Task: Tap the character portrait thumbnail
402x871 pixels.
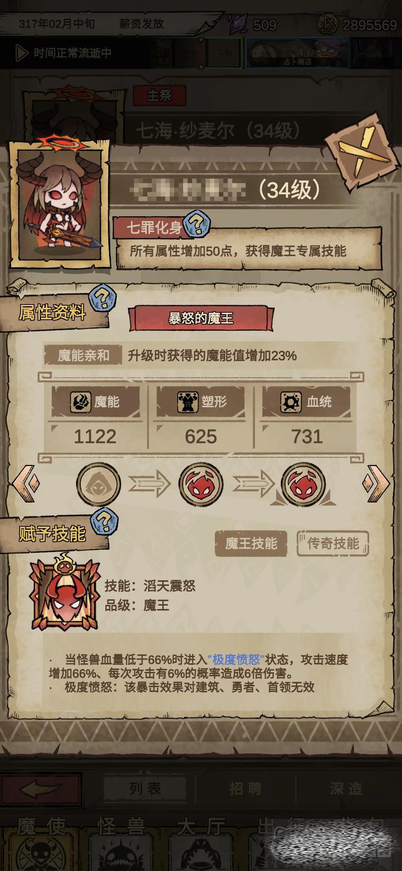Action: point(60,205)
